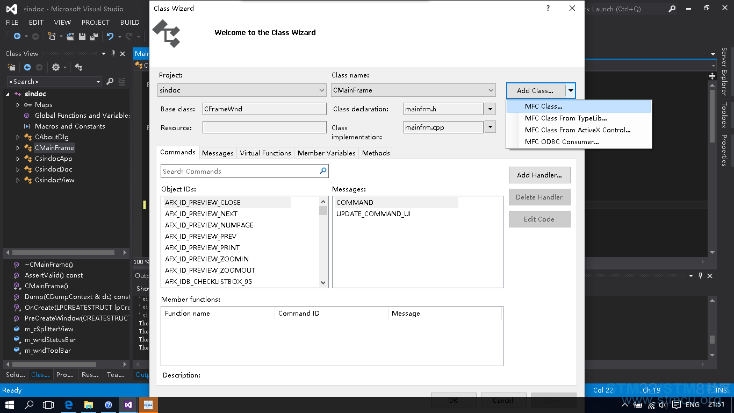The width and height of the screenshot is (734, 413).
Task: Click the Visual Studio taskbar icon
Action: 128,404
